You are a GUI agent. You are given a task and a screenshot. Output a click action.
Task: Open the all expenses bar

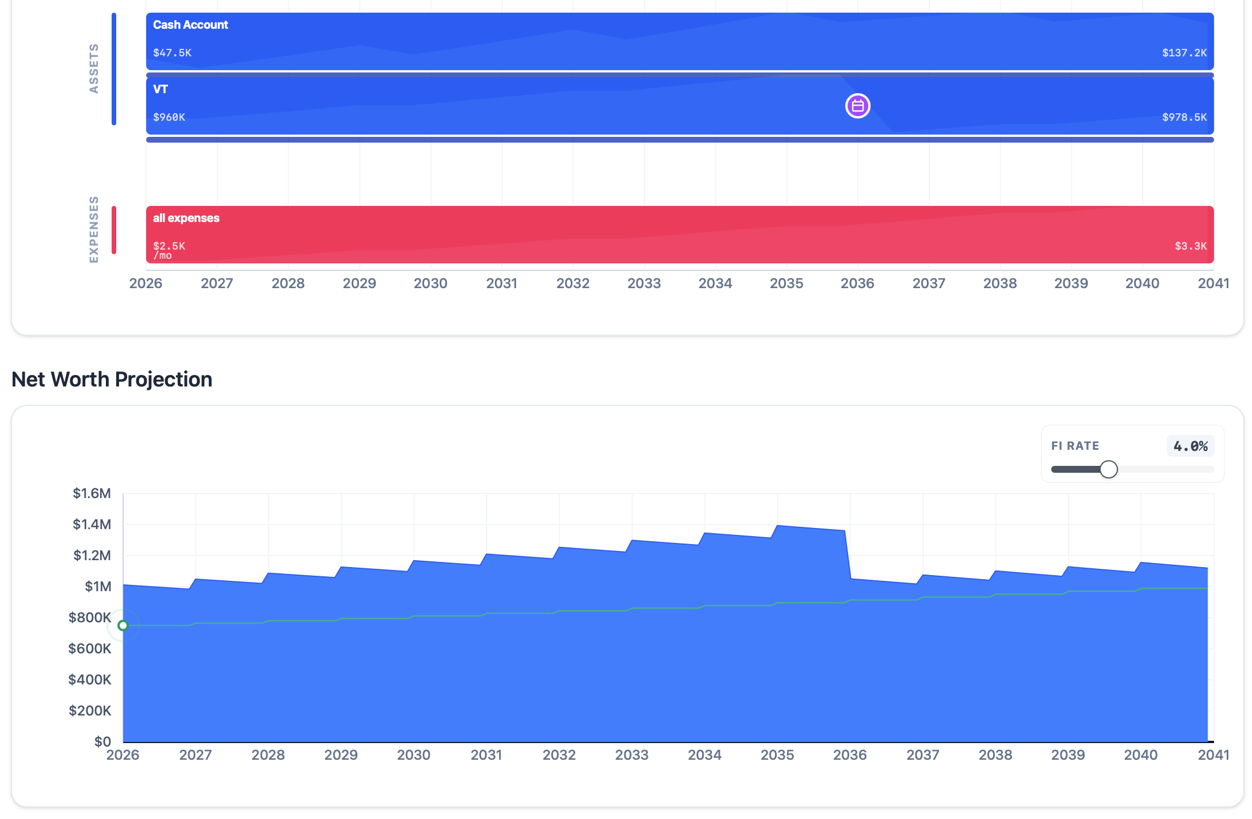pyautogui.click(x=680, y=235)
